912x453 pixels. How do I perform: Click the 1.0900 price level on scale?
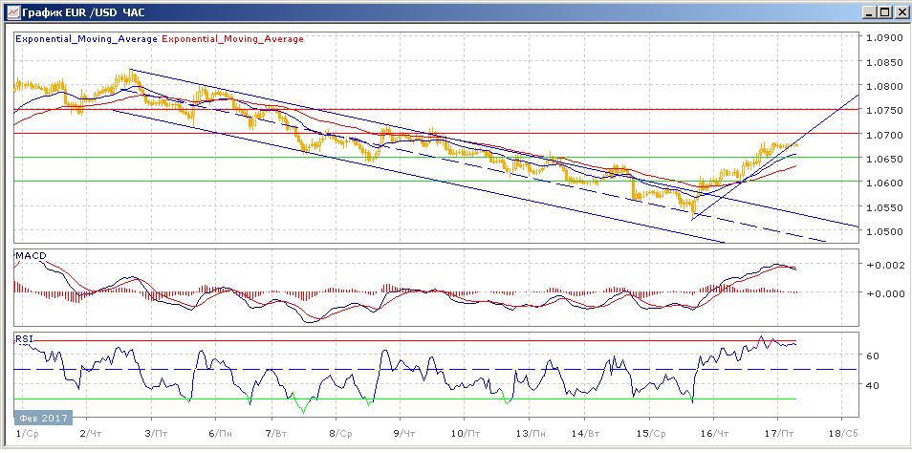click(x=882, y=39)
